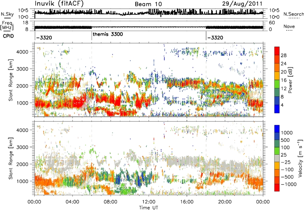Select the "12" tick on Power colorbar

tap(283, 89)
